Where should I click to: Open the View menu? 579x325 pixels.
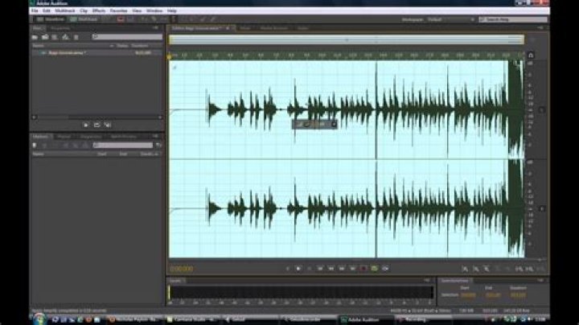[137, 10]
